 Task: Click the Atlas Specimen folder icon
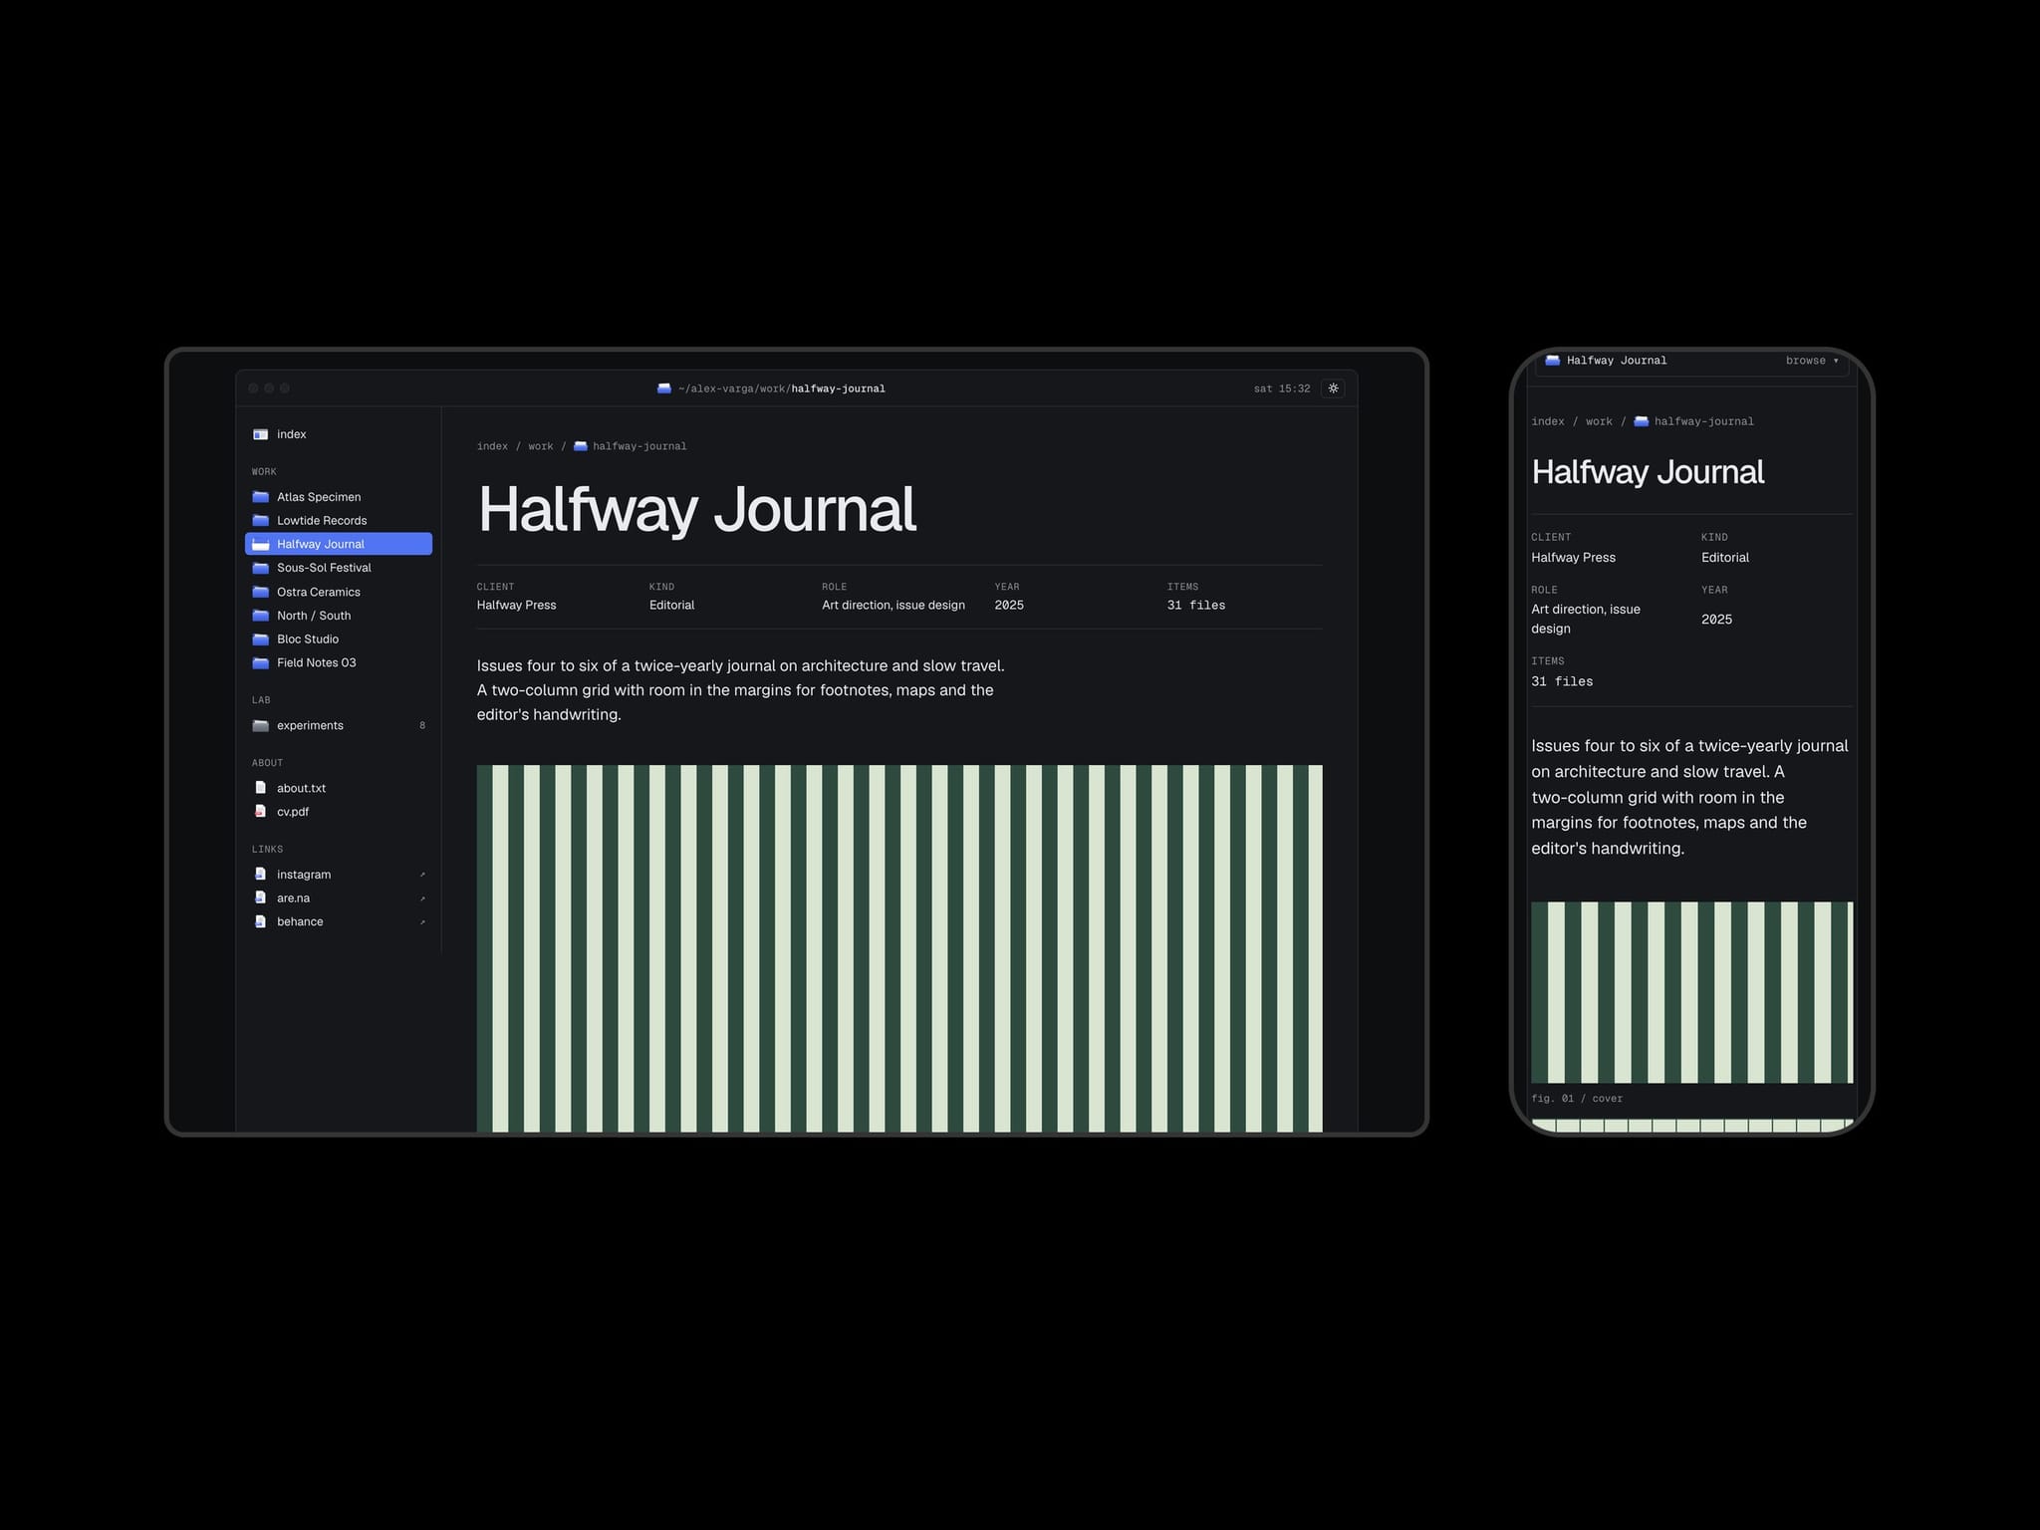pyautogui.click(x=261, y=497)
